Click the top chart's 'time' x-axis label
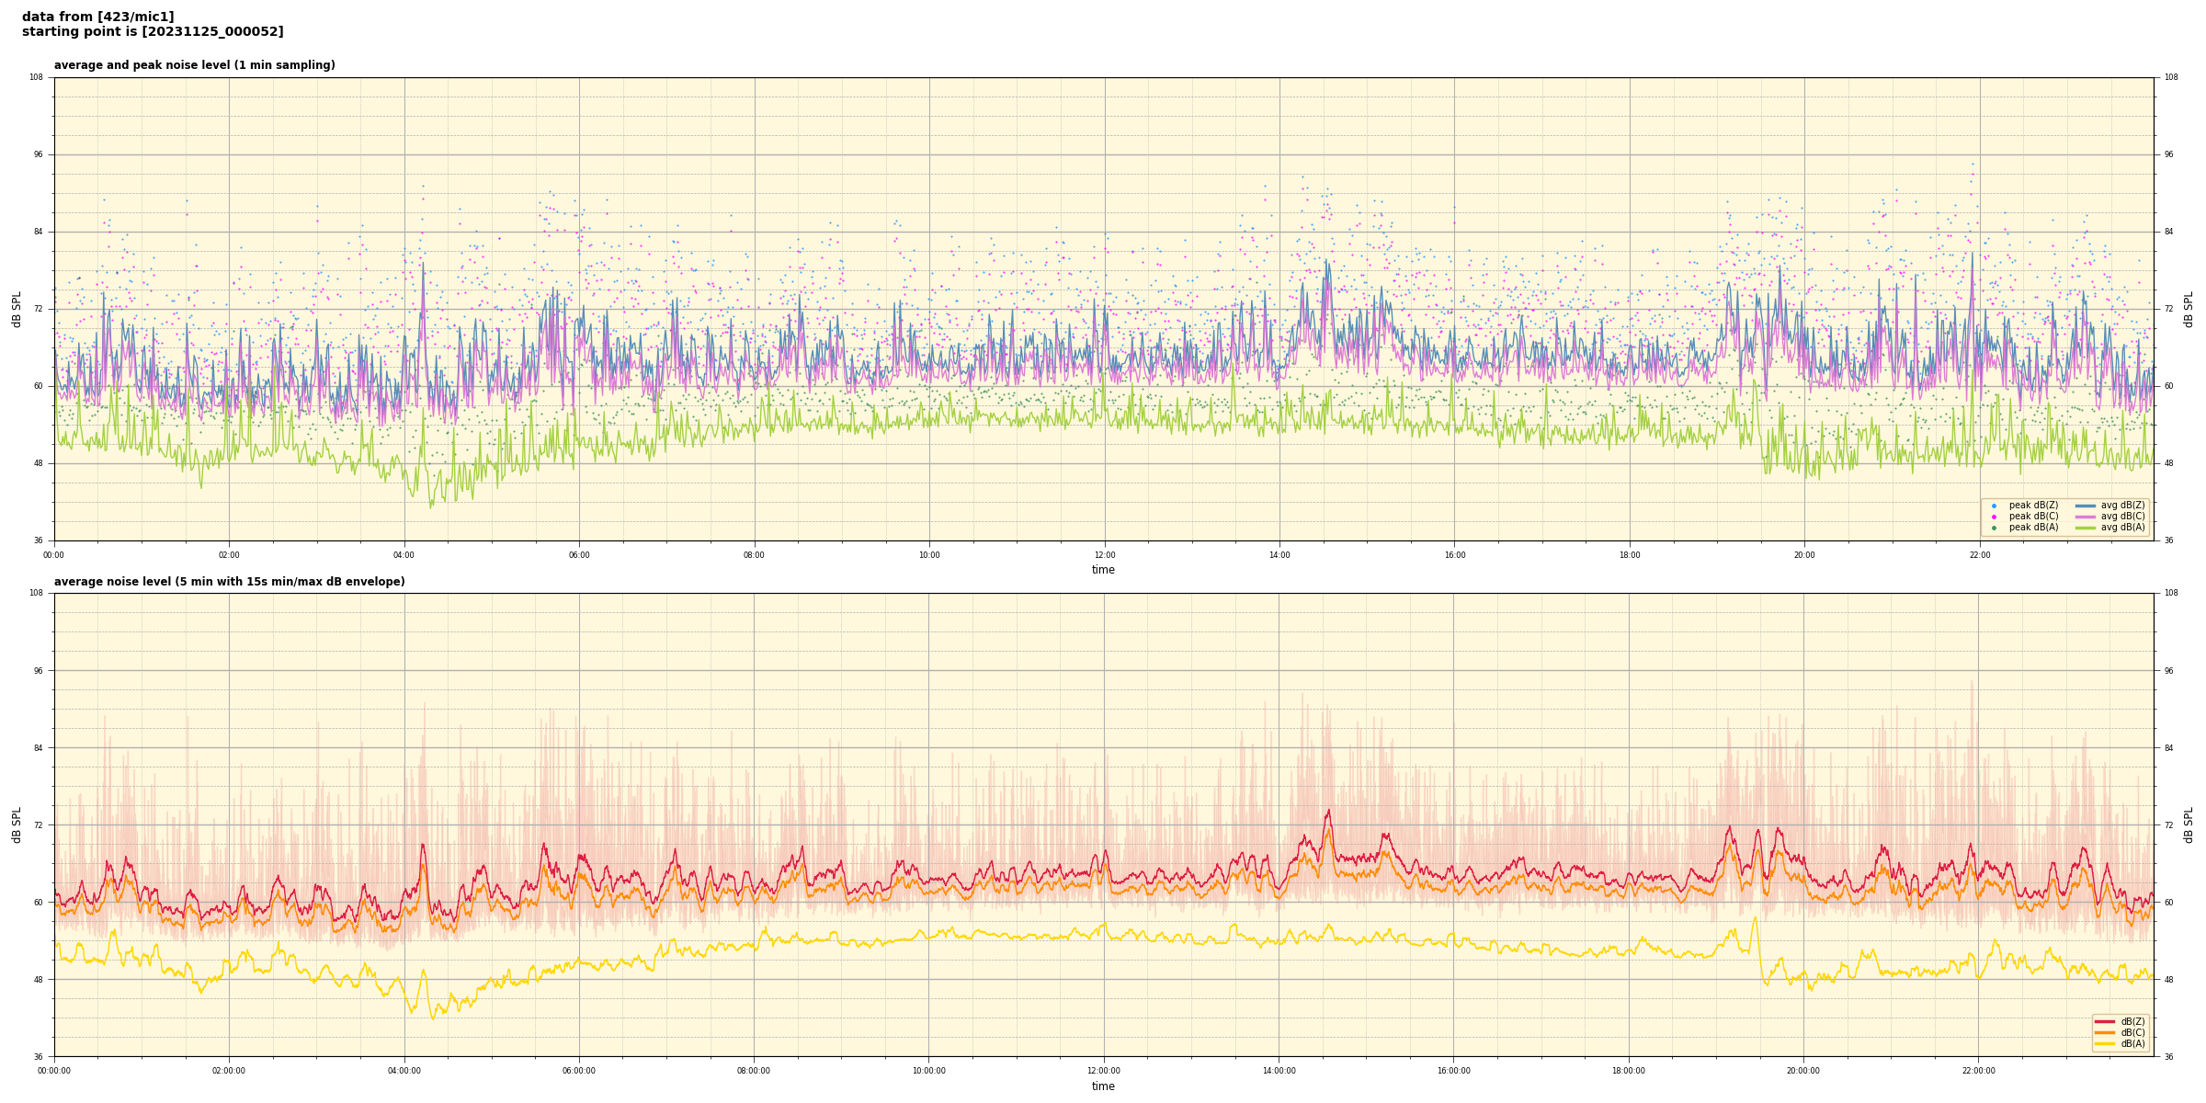This screenshot has height=1103, width=2206. coord(1103,570)
